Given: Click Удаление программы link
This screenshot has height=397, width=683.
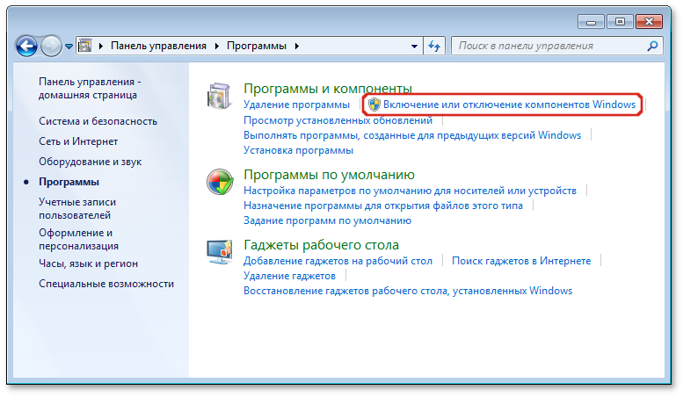Looking at the screenshot, I should click(x=296, y=105).
